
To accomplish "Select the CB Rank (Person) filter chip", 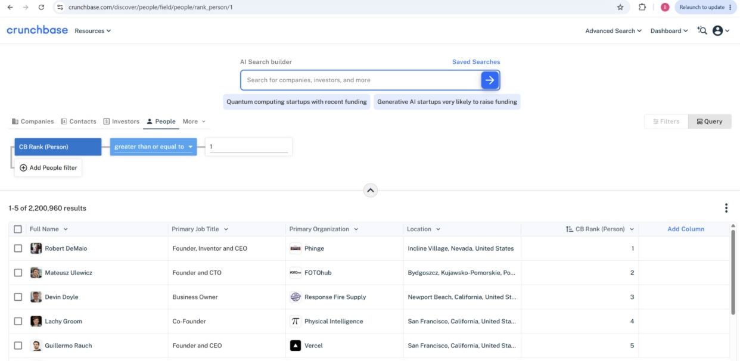I will 58,147.
